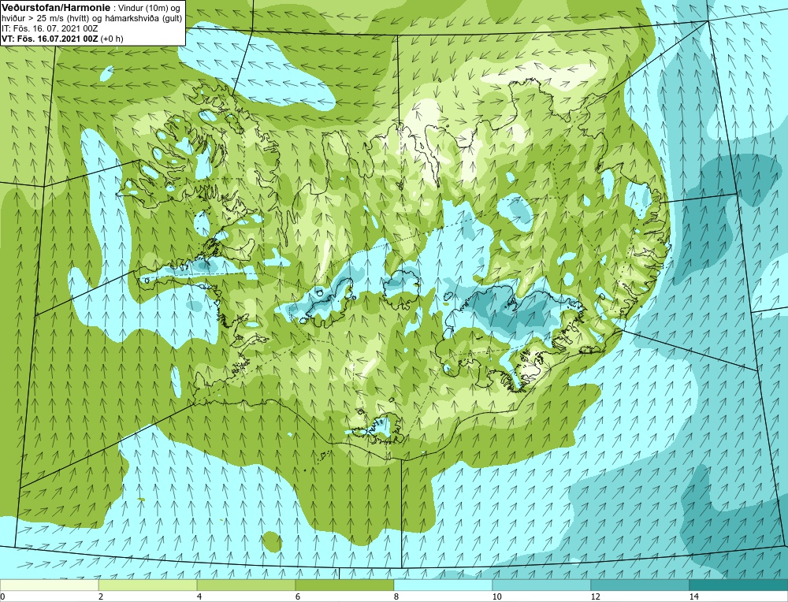Viewport: 788px width, 602px height.
Task: Click the legend label '14'
Action: click(694, 596)
